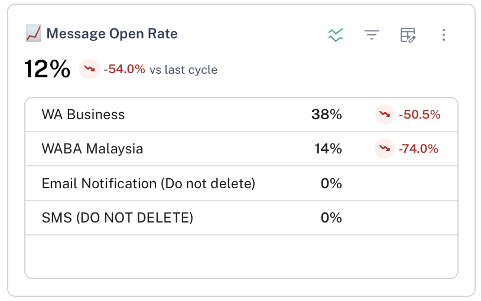Click the trend chart view icon
The height and width of the screenshot is (301, 481).
336,35
